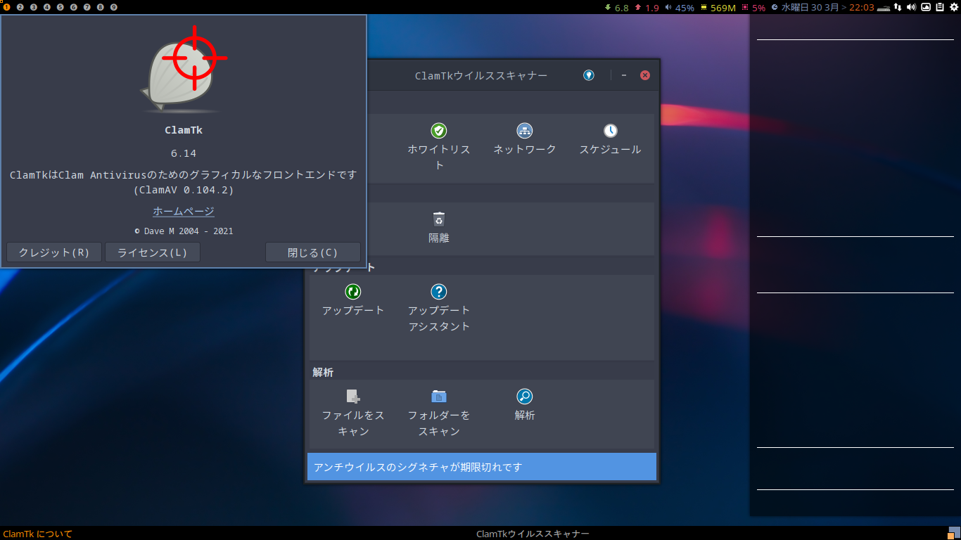Click the download speed 6.8 indicator
The height and width of the screenshot is (540, 961).
[616, 8]
